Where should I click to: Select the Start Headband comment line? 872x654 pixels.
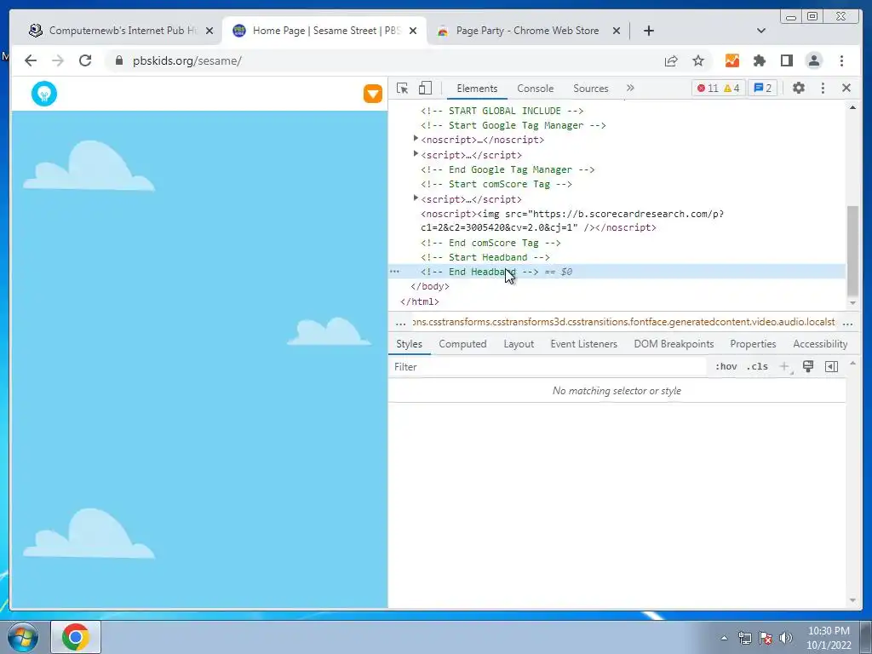point(485,257)
